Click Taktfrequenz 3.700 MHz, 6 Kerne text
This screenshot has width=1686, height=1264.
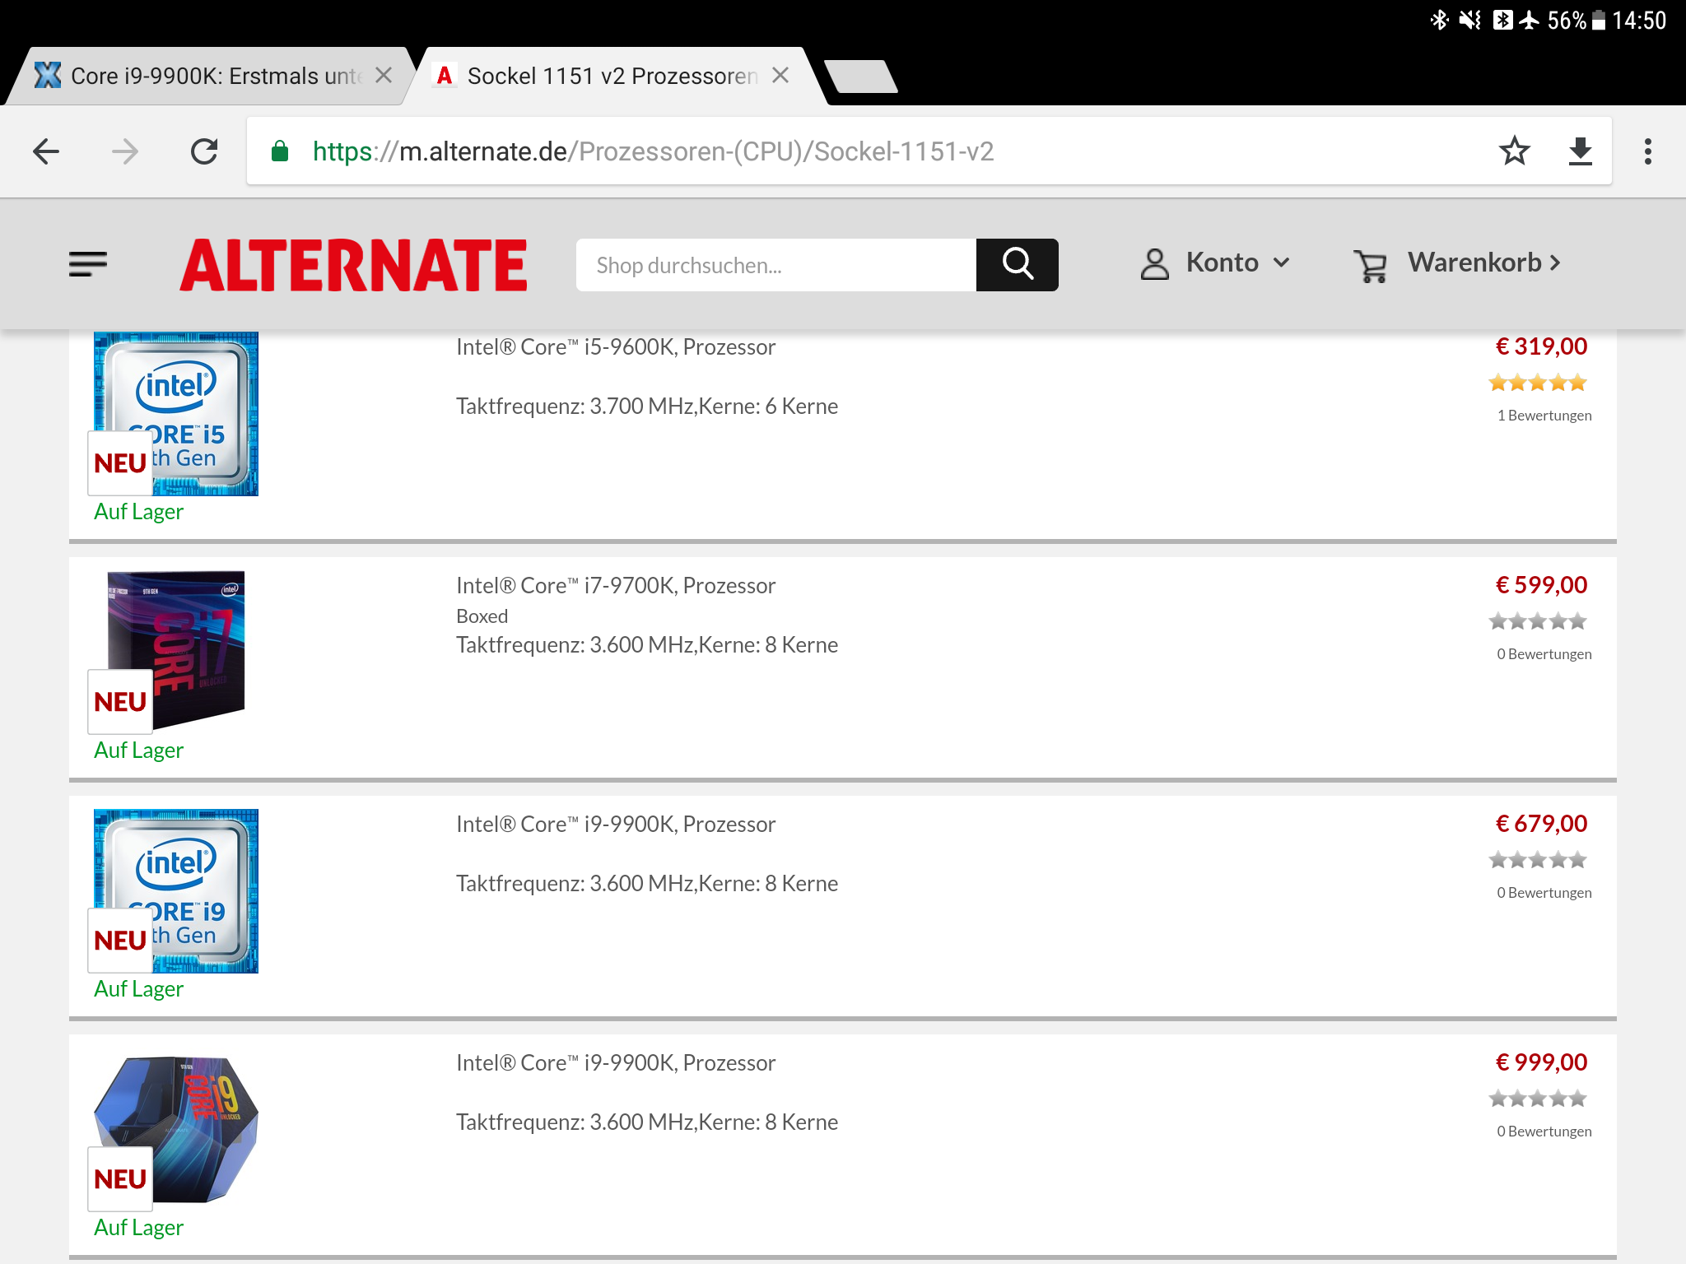point(647,407)
